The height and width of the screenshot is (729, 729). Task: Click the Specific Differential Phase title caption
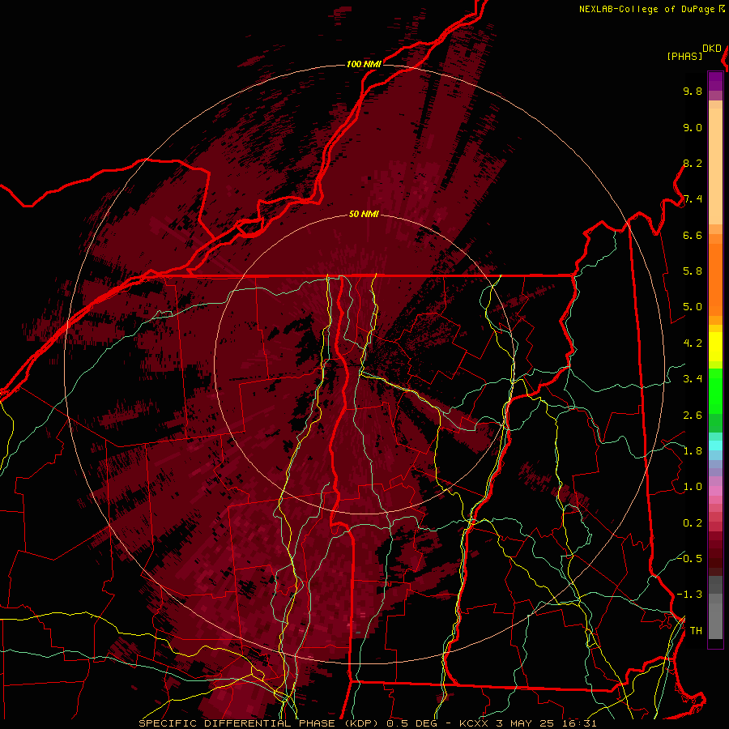pos(368,723)
